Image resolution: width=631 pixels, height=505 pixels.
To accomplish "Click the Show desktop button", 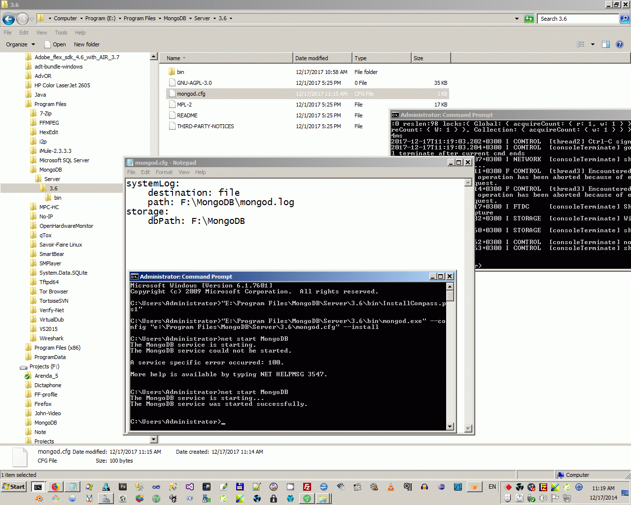I will click(x=625, y=492).
